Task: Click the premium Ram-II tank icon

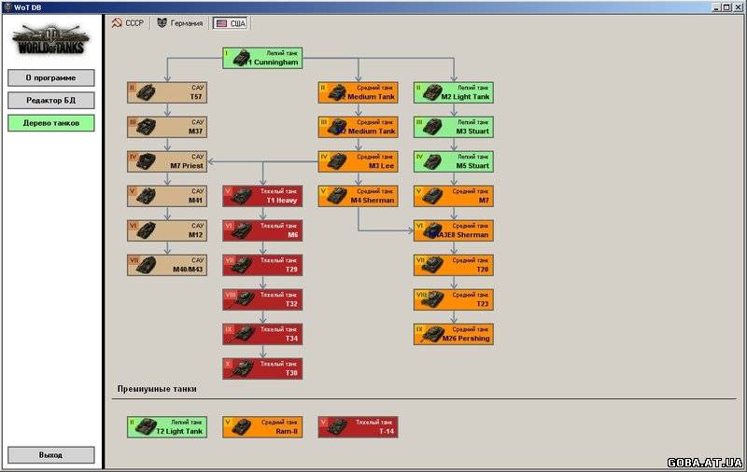Action: (x=242, y=427)
